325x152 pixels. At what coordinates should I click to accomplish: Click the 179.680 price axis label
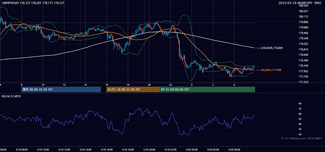click(304, 28)
